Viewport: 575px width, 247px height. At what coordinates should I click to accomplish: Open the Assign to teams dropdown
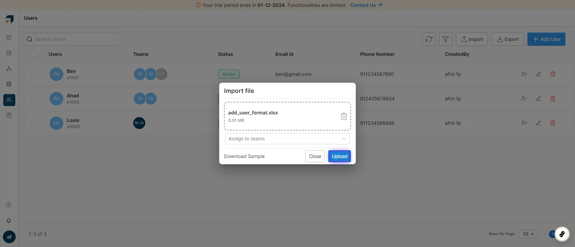(x=287, y=139)
